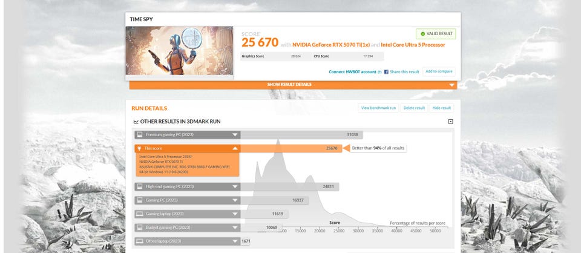581x253 pixels.
Task: Click the chart icon beside Other Results heading
Action: click(x=136, y=122)
